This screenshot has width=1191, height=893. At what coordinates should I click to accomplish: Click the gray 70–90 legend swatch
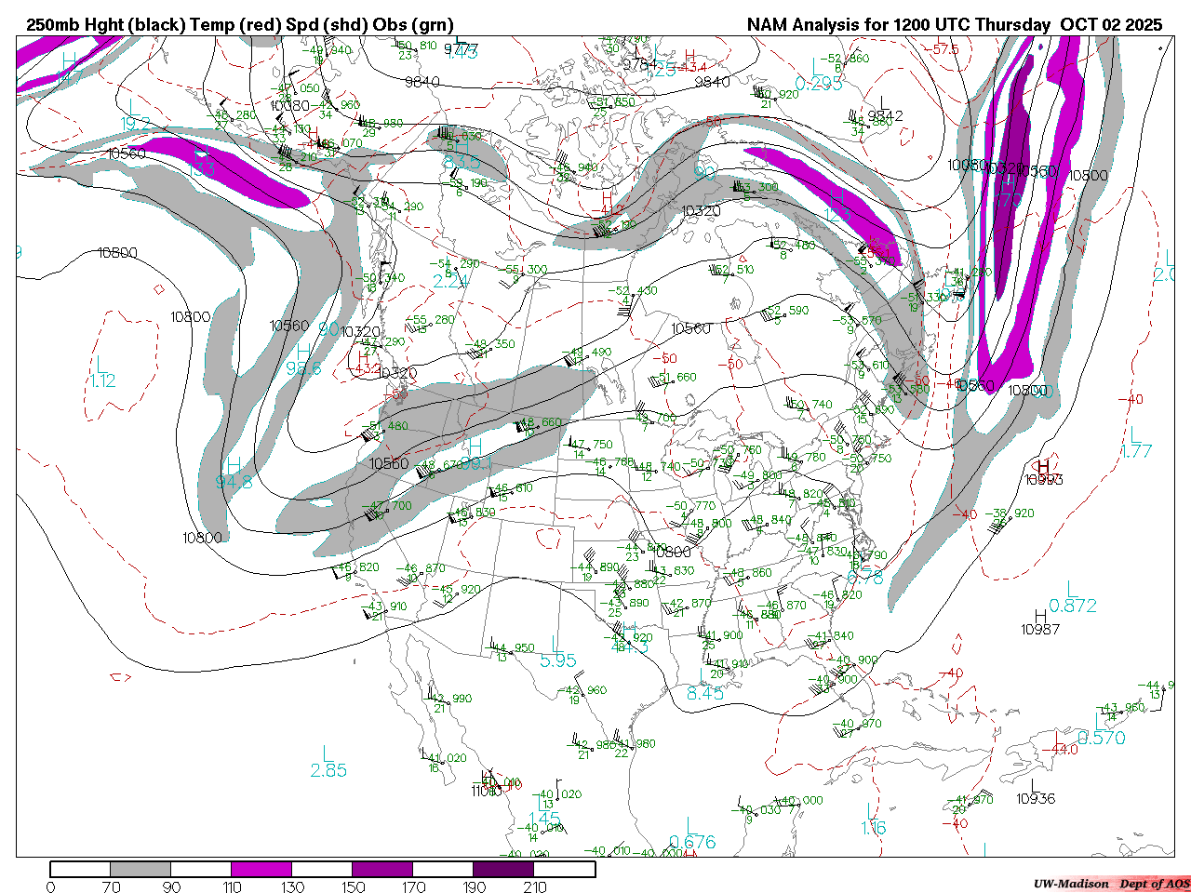141,869
